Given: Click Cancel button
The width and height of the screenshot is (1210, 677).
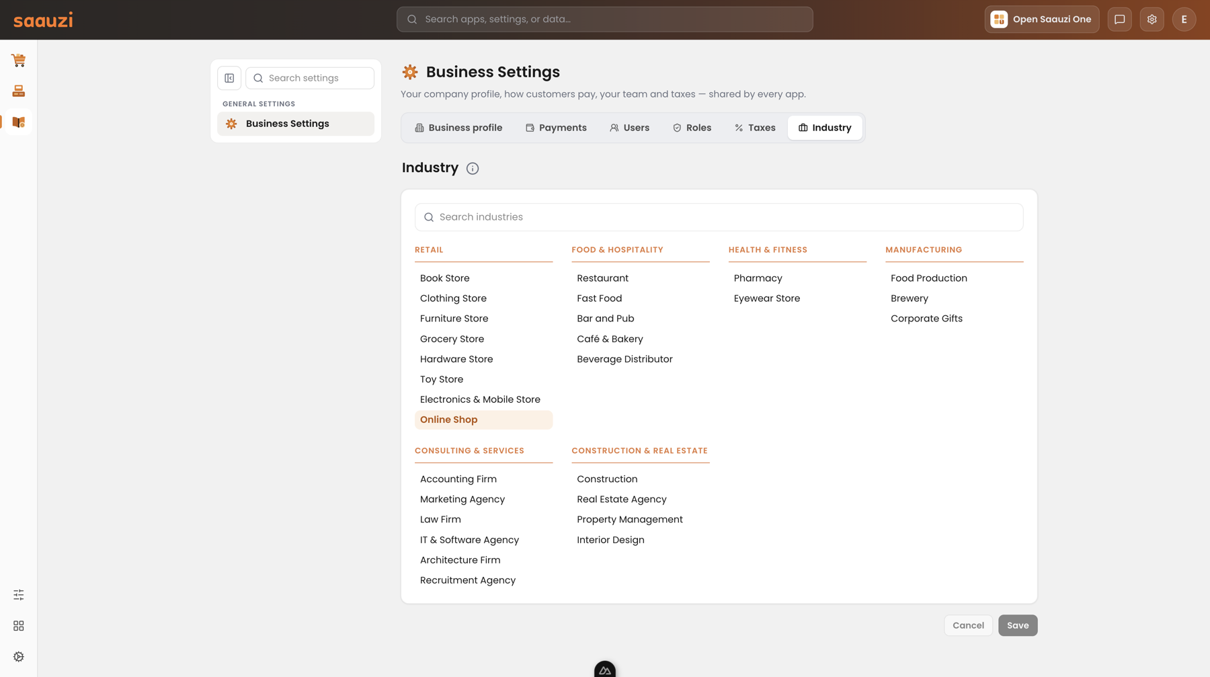Looking at the screenshot, I should pyautogui.click(x=968, y=625).
